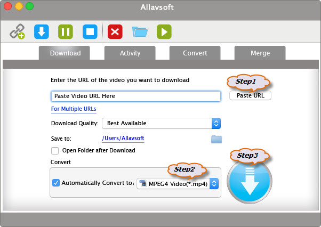The width and height of the screenshot is (321, 227).
Task: Close the Allavsoft window with the red button
Action: click(x=8, y=6)
